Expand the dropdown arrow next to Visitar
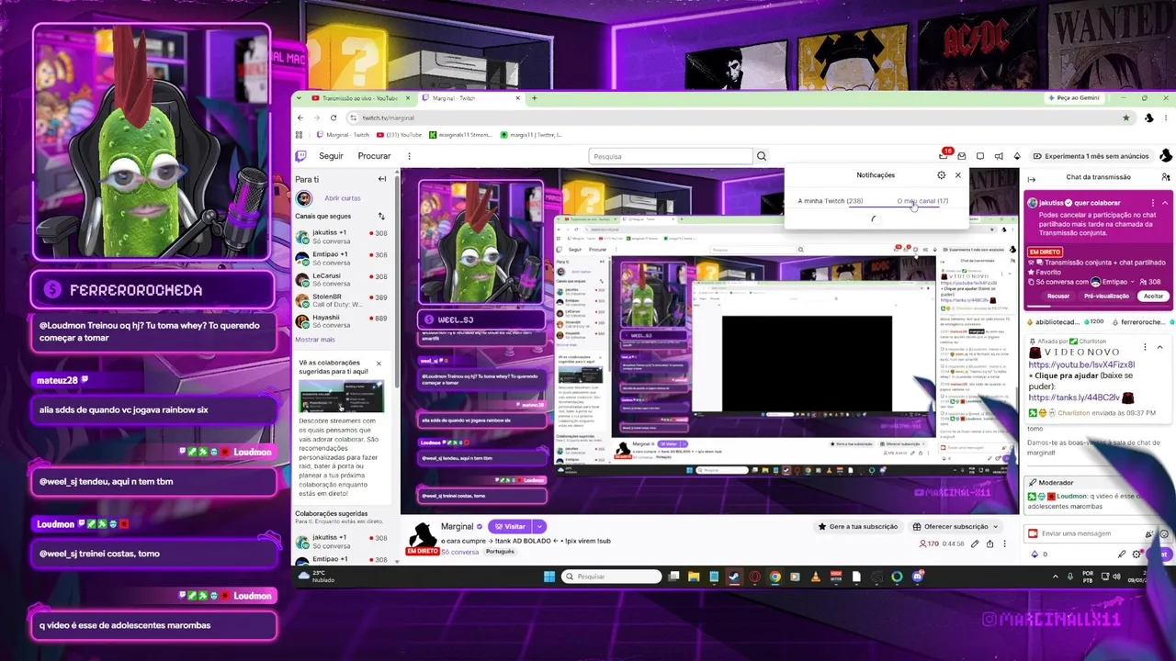Screen dimensions: 1176x661 [539, 527]
